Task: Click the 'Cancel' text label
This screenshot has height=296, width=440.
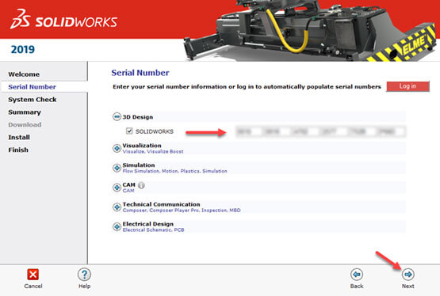Action: pyautogui.click(x=33, y=287)
